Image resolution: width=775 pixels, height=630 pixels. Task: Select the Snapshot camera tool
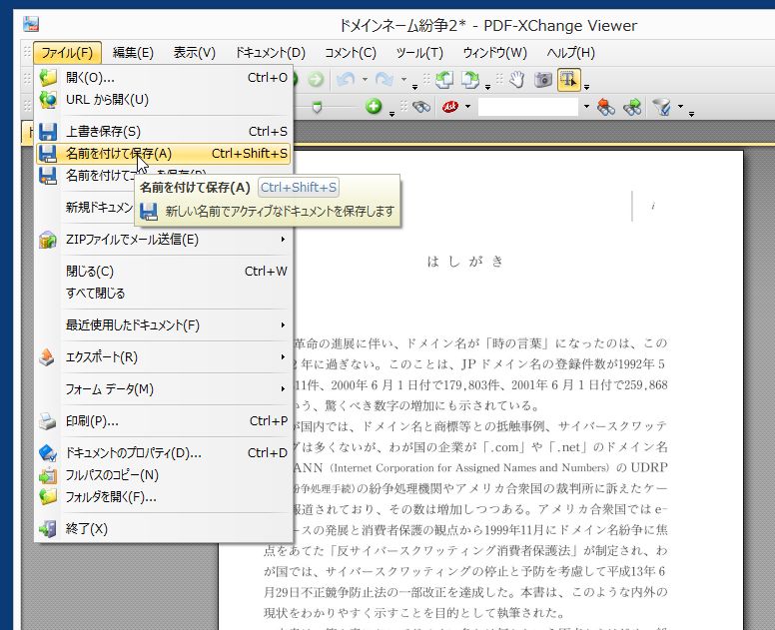coord(543,80)
